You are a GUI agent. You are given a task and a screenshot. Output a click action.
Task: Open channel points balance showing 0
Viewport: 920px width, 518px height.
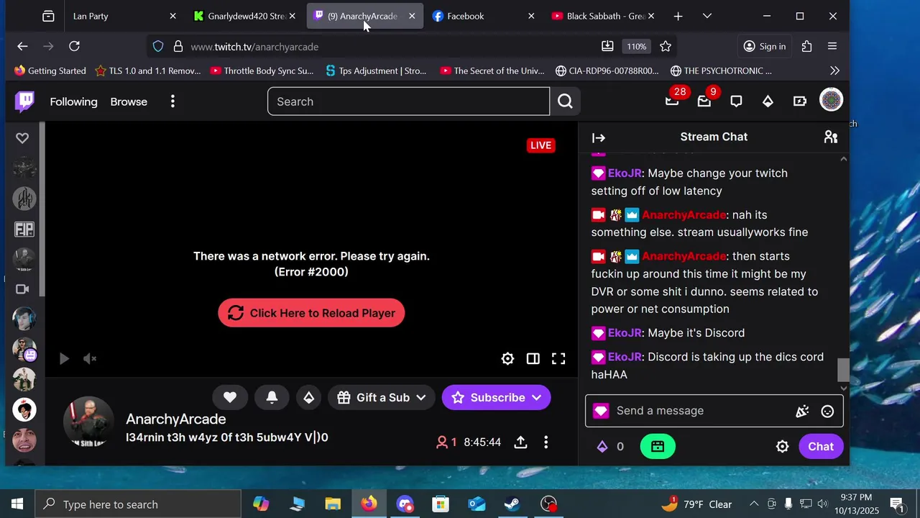[610, 447]
